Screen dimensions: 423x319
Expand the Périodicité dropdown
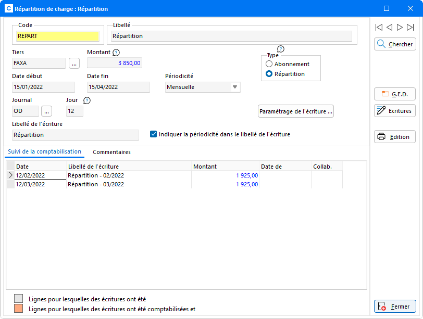[x=235, y=87]
